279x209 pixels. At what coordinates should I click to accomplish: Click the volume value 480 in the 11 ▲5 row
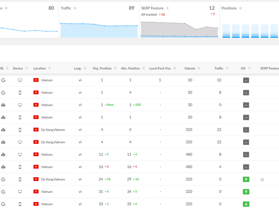pyautogui.click(x=189, y=154)
